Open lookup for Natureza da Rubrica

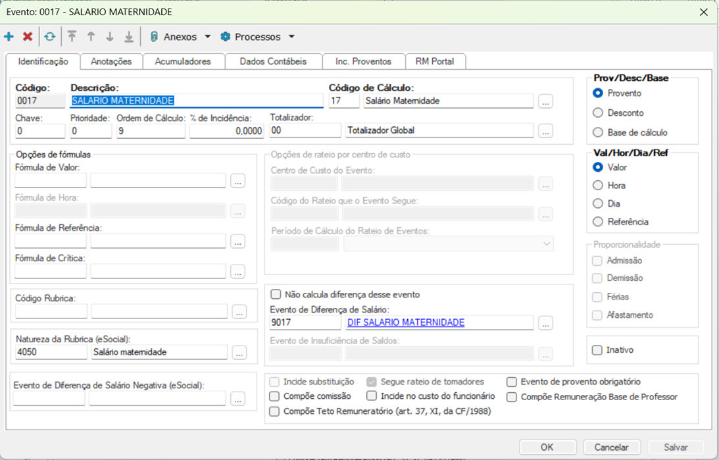(239, 353)
